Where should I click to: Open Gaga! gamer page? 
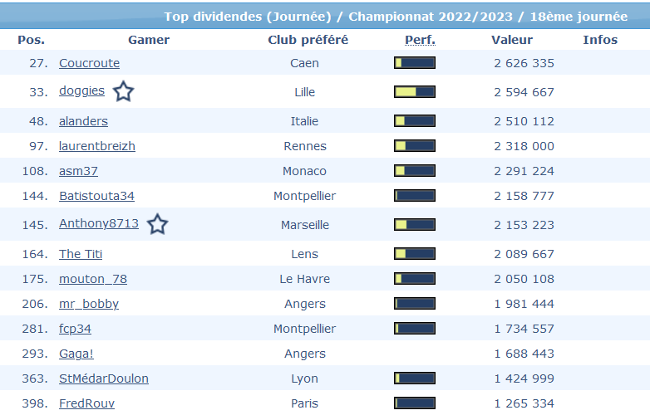pos(76,354)
